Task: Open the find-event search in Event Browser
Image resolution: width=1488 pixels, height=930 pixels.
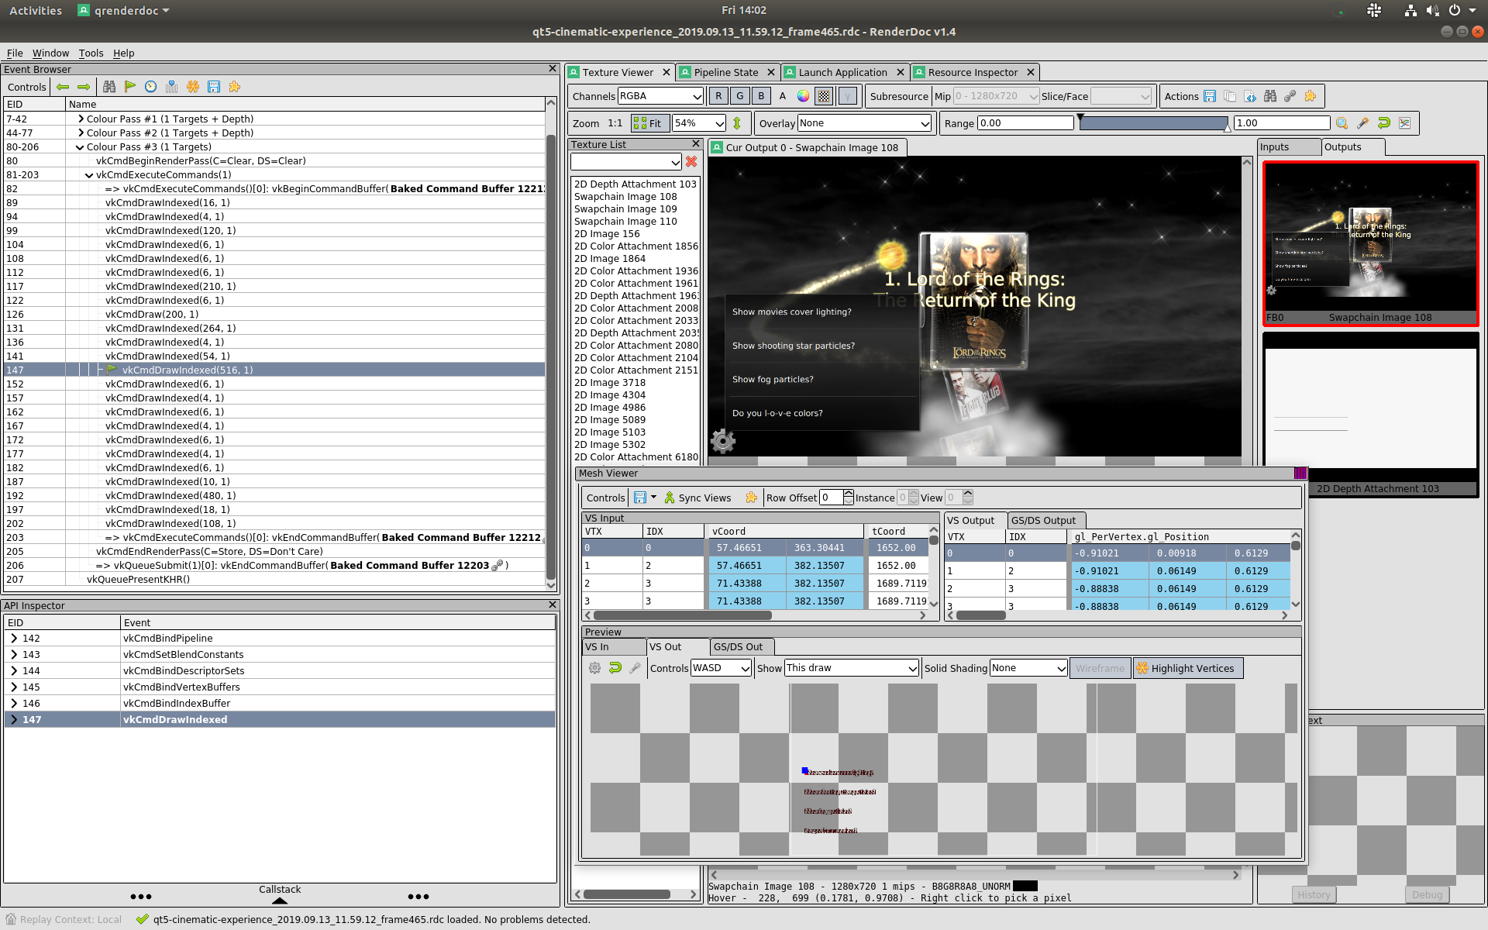Action: [109, 87]
